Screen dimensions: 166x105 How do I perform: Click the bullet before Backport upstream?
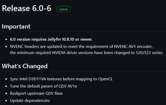[6, 93]
